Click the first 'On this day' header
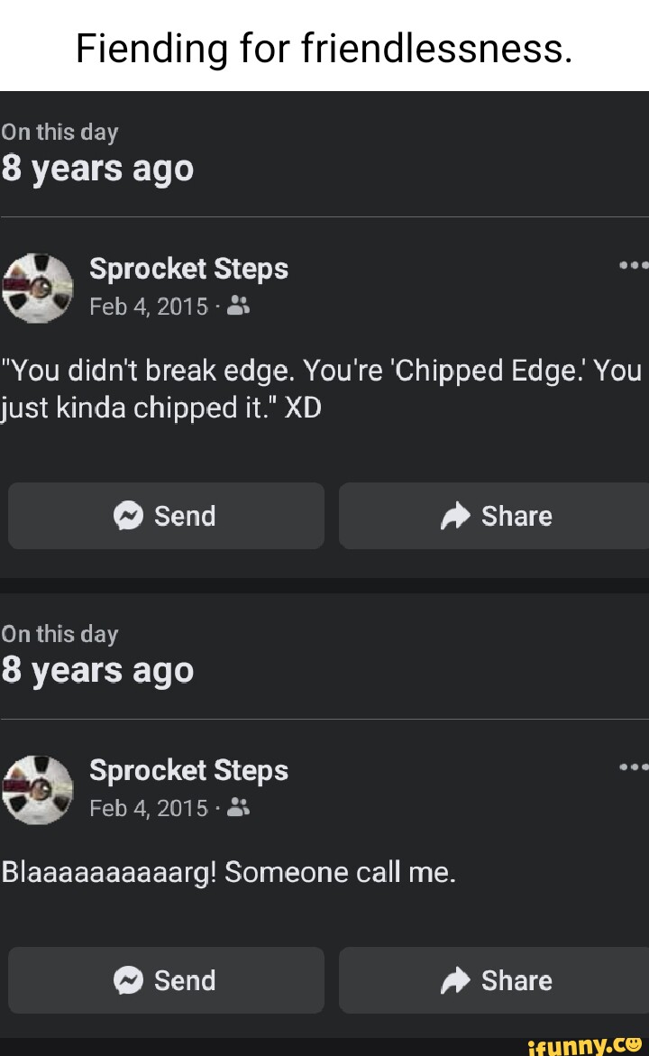 (59, 132)
